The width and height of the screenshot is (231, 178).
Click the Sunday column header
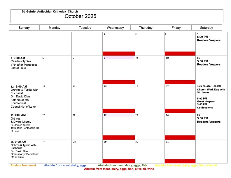coord(24,28)
